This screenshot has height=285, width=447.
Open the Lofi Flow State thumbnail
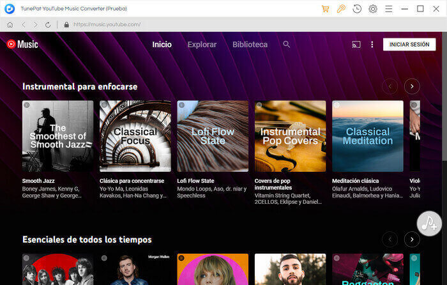[x=213, y=136]
